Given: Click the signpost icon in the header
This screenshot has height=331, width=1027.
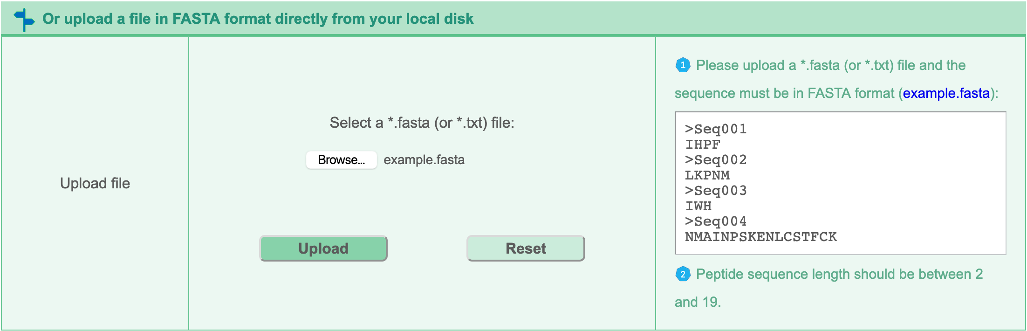Looking at the screenshot, I should (x=24, y=20).
